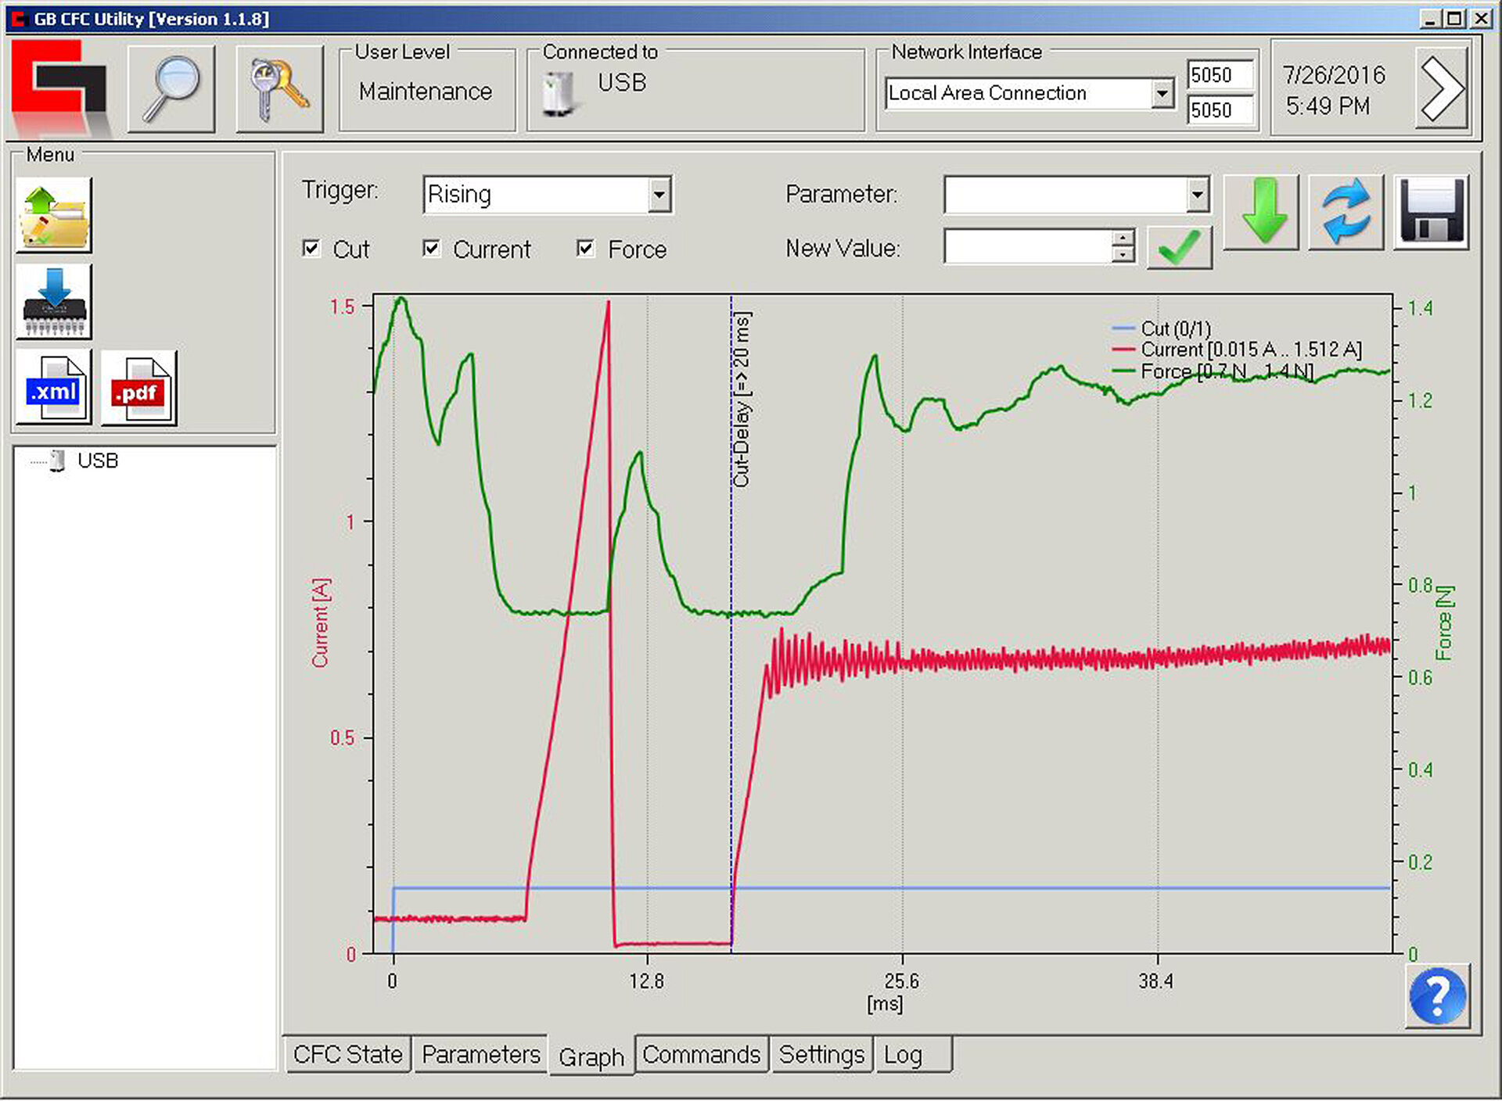Export report with the .pdf icon
1502x1101 pixels.
[139, 388]
